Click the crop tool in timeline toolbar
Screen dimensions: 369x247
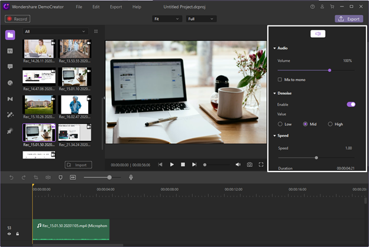pyautogui.click(x=36, y=177)
